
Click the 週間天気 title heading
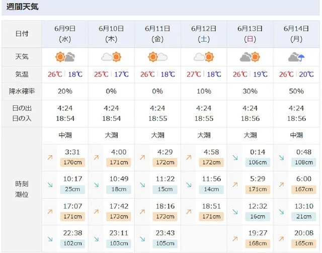tap(22, 8)
